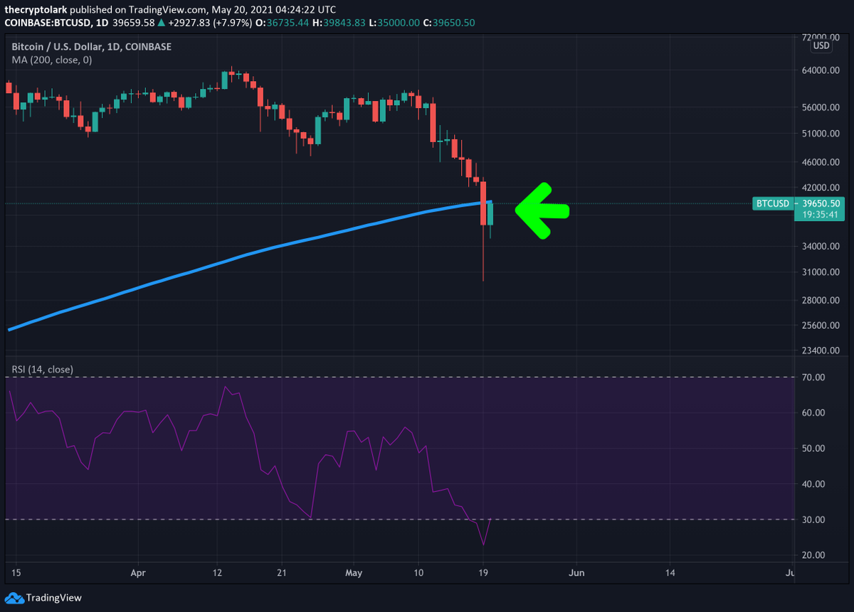
Task: Click the 19:35:41 candle countdown
Action: [x=818, y=214]
